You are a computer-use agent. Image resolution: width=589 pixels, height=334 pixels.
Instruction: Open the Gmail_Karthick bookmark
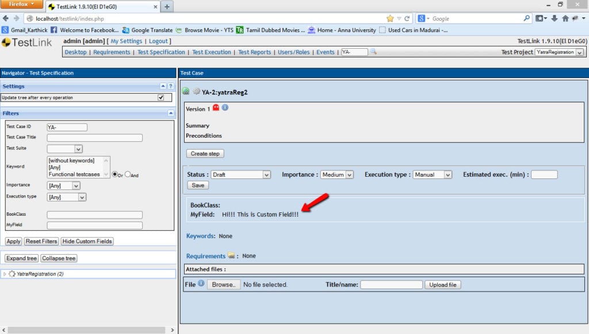click(x=25, y=30)
